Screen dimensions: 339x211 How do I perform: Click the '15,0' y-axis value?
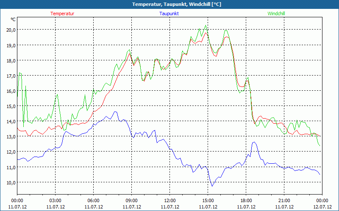point(11,106)
